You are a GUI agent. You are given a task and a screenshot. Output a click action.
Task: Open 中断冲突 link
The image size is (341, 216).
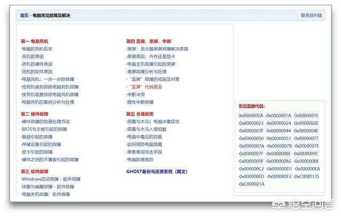137,94
